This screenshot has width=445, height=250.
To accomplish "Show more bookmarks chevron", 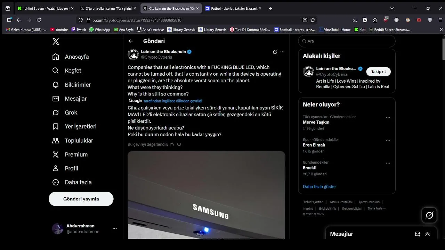I will (442, 30).
